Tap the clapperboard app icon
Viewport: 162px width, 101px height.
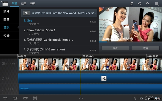click(x=5, y=4)
